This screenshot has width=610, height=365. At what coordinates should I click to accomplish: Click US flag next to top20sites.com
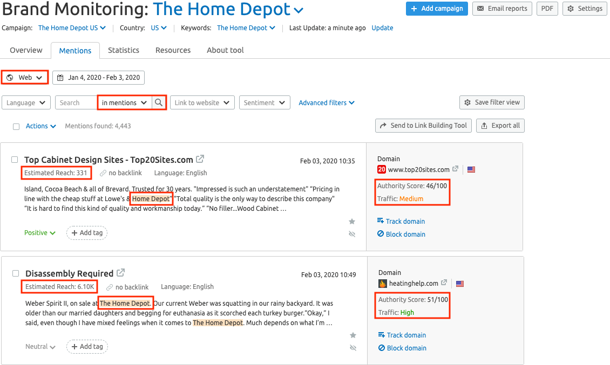[x=471, y=169]
